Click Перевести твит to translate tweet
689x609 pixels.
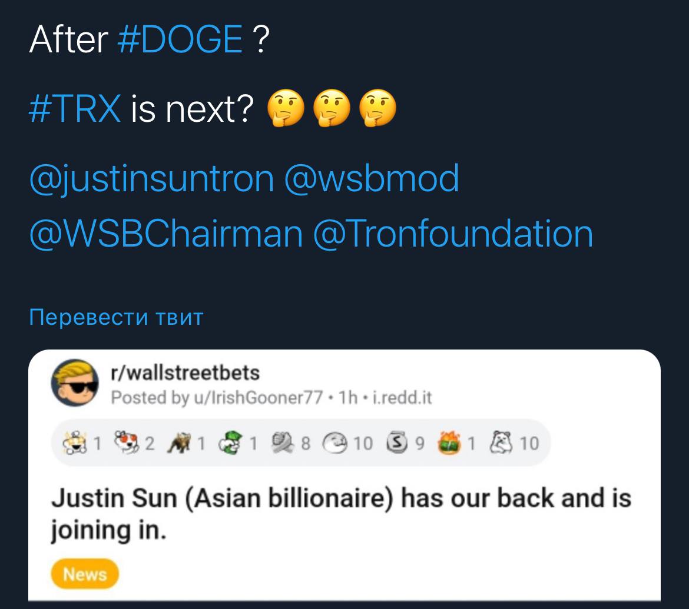[116, 318]
